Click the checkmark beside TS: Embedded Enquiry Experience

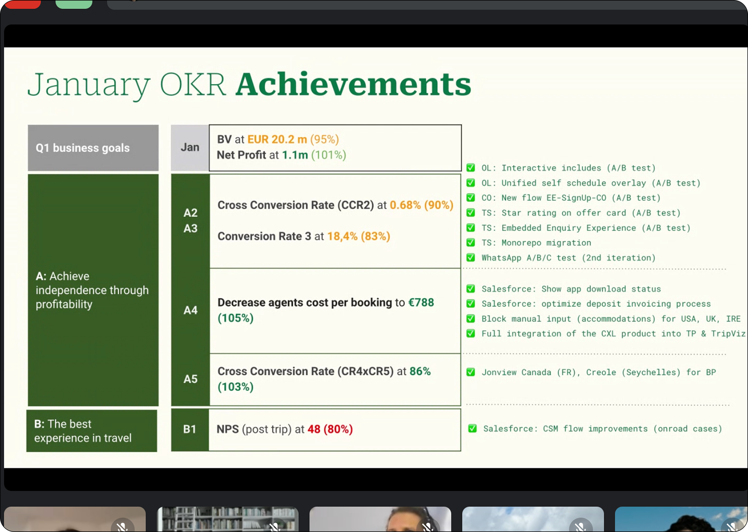pos(471,228)
